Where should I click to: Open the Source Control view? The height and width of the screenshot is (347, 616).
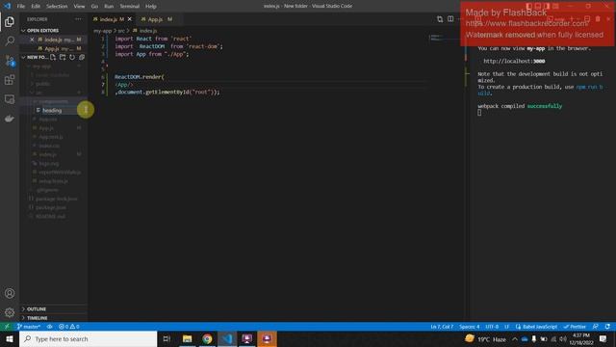(10, 60)
